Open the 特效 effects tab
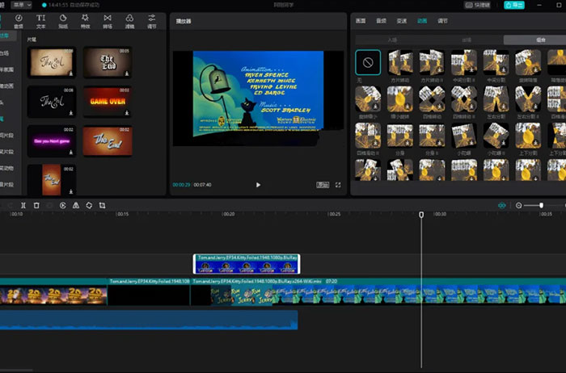Image resolution: width=566 pixels, height=373 pixels. (85, 21)
